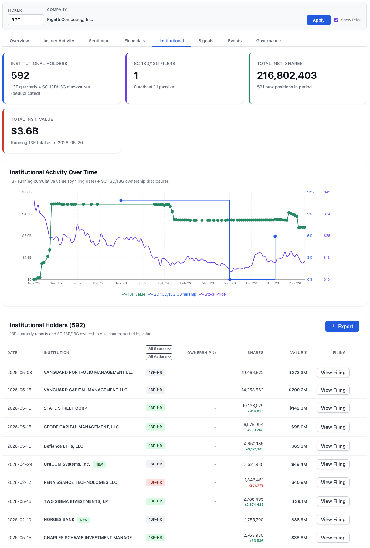View filing for Vanguard Capital Management
This screenshot has height=548, width=370.
[333, 390]
